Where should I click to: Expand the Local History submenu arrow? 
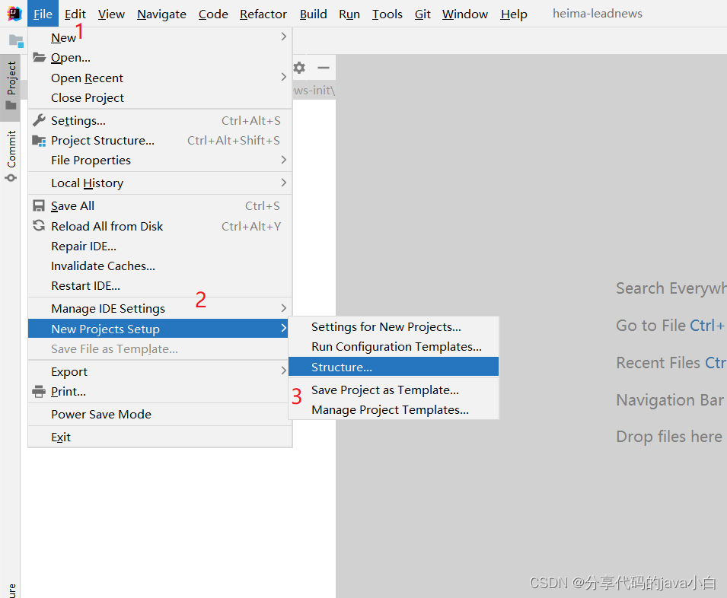click(284, 183)
